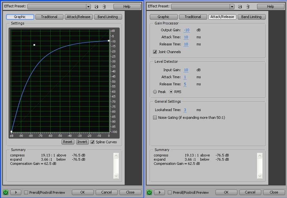Switch to Traditional tab in left panel

click(x=49, y=17)
